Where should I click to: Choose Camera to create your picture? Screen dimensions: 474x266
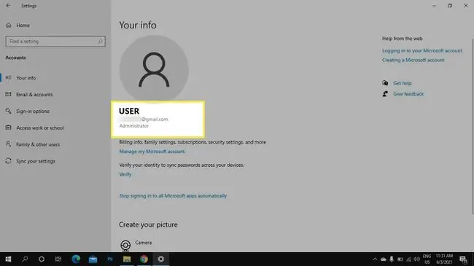coord(136,244)
